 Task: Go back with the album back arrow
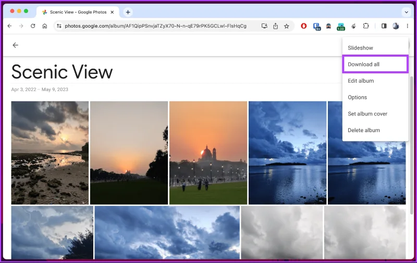(16, 45)
